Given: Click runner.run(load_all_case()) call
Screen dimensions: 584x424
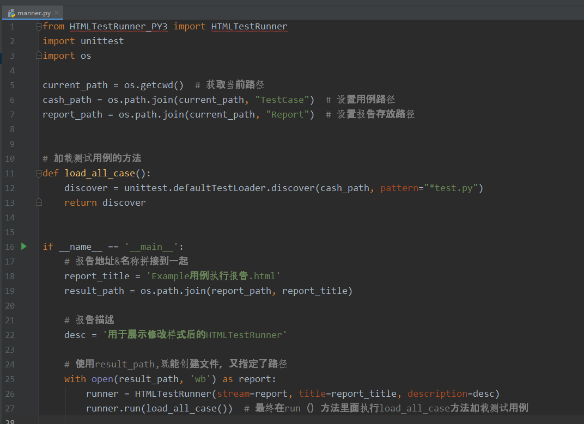Looking at the screenshot, I should coord(160,408).
